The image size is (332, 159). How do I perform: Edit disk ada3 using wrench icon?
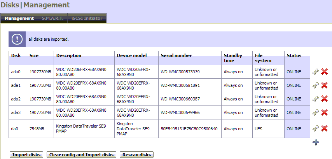tap(316, 112)
